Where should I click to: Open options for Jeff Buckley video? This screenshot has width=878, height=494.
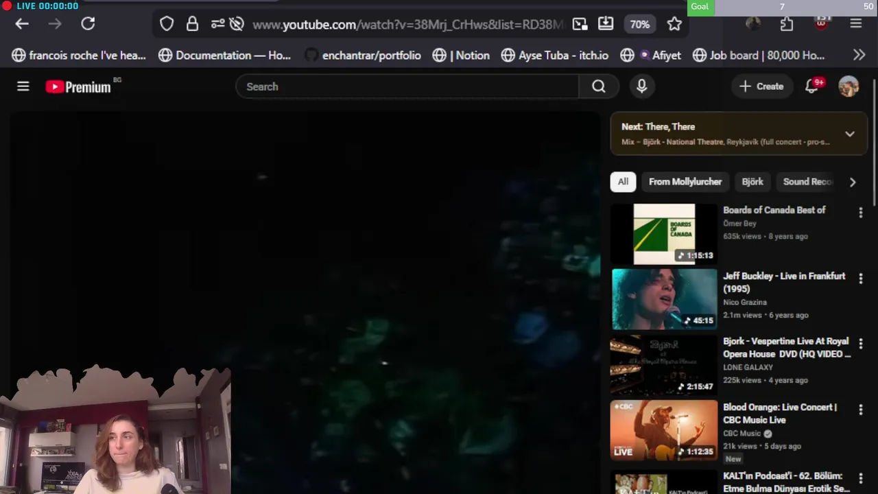[861, 279]
